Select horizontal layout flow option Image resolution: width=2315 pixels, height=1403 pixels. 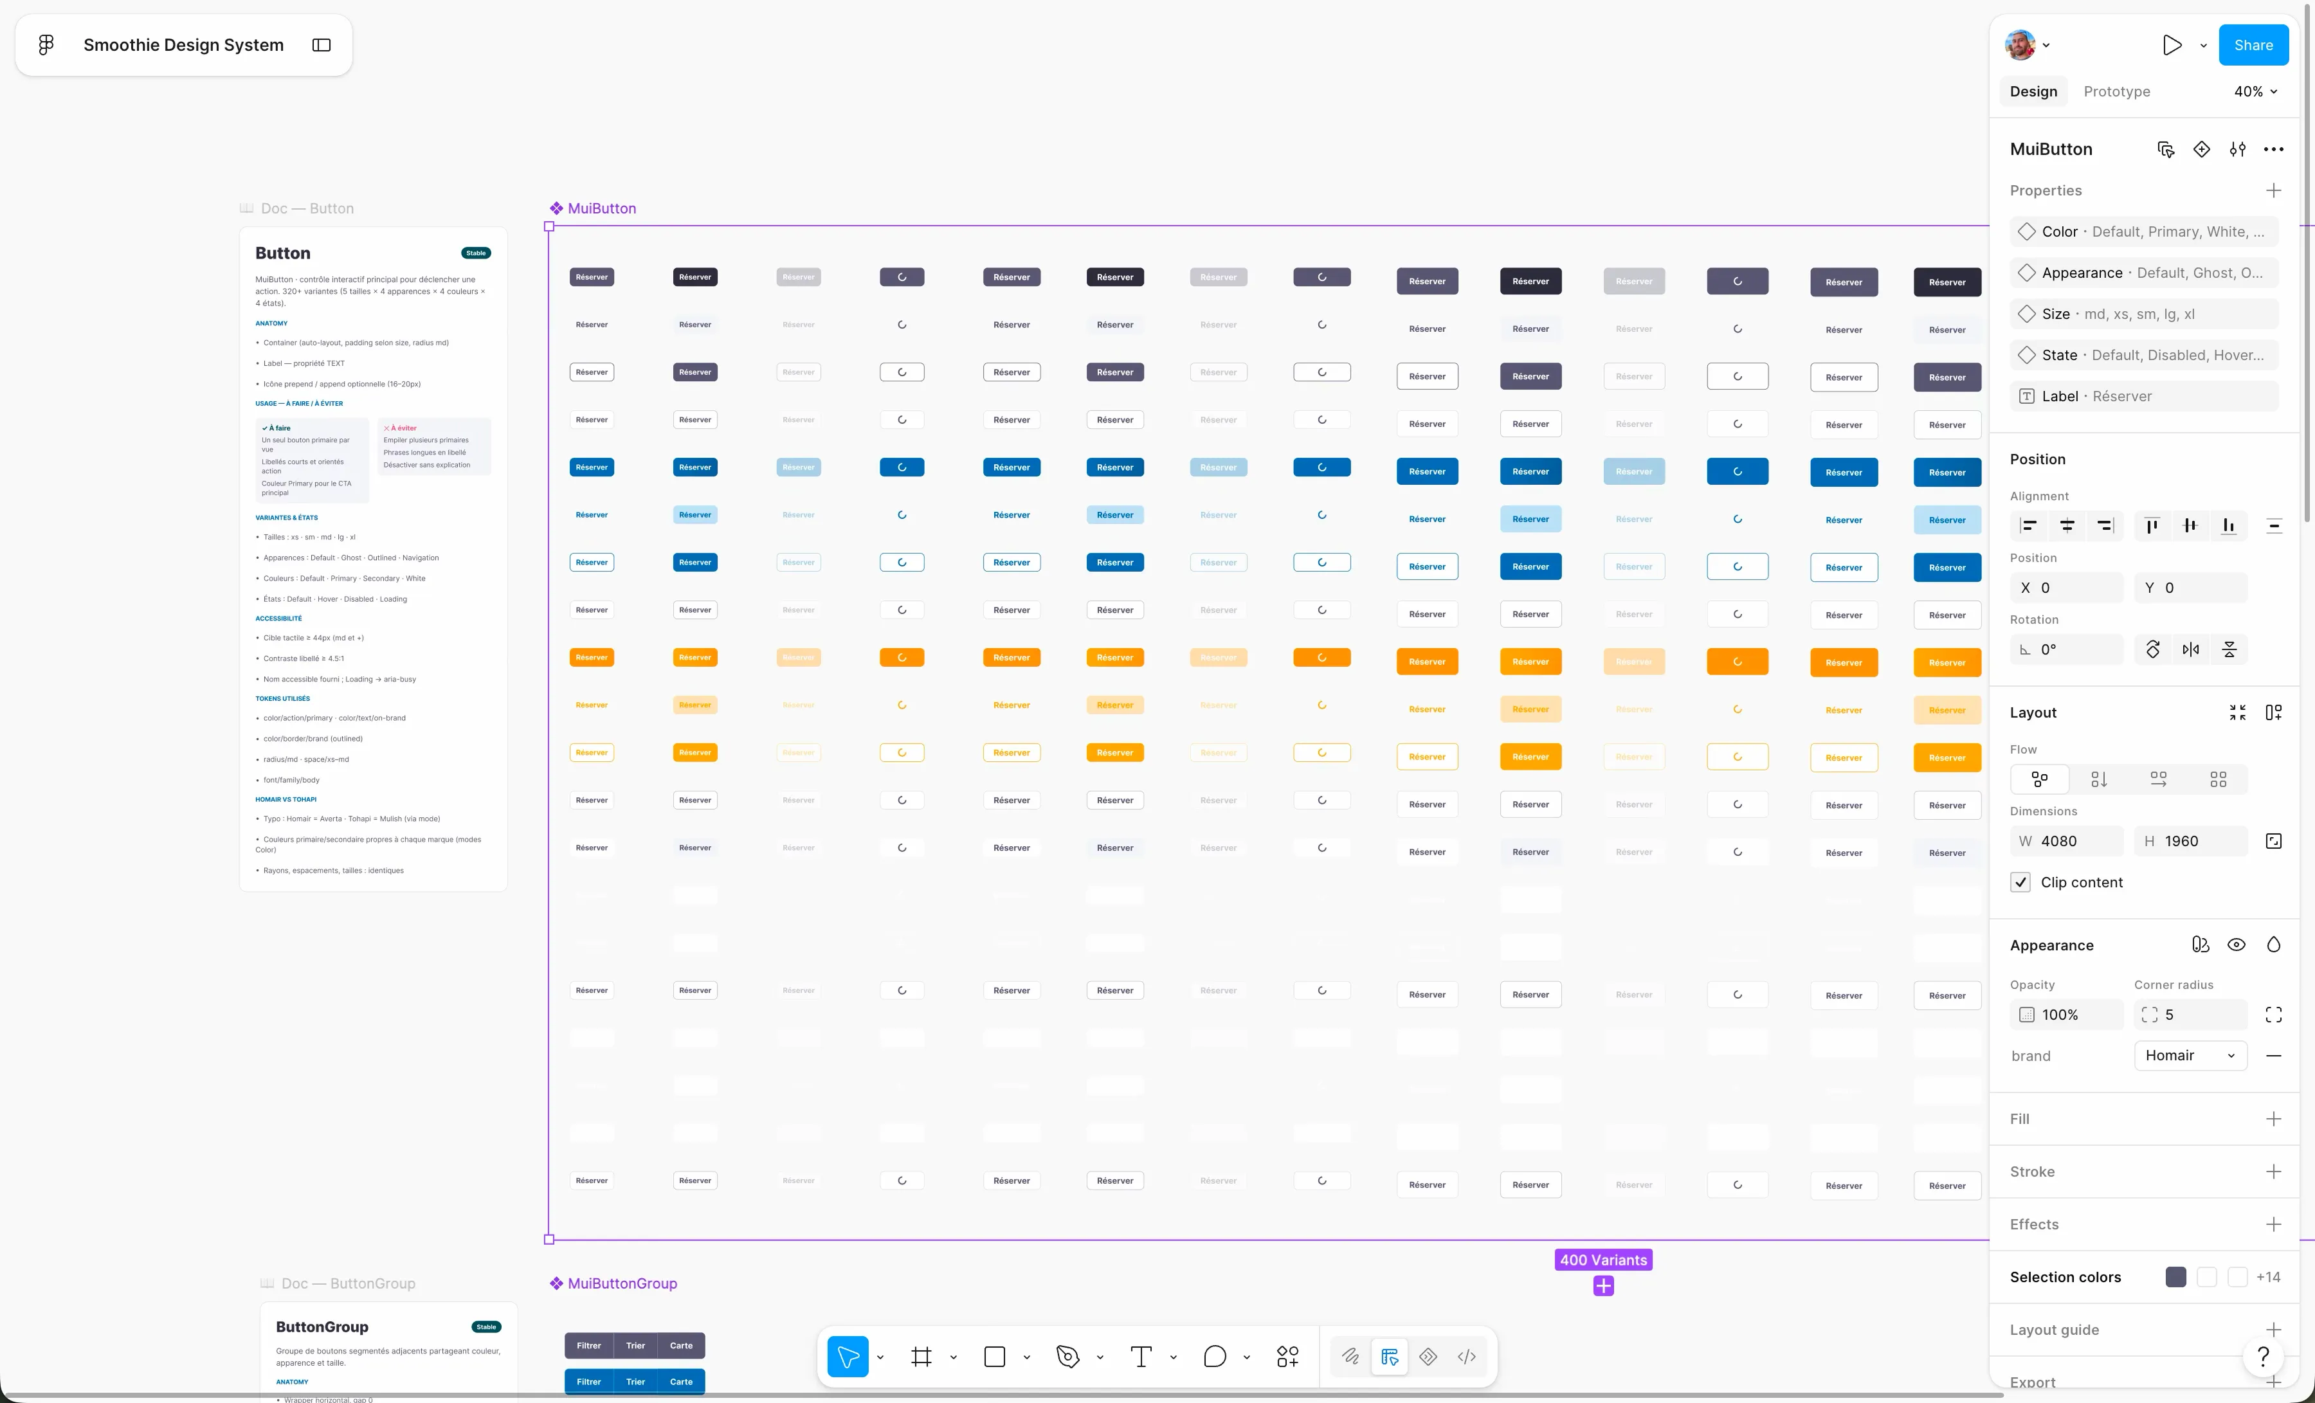point(2158,778)
